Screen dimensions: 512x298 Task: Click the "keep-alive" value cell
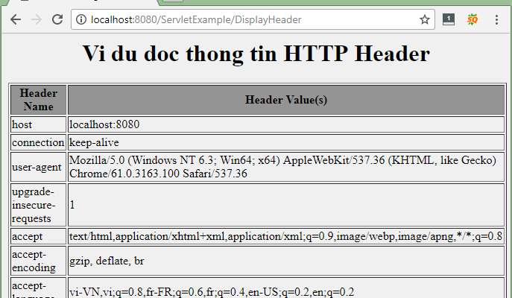(x=94, y=142)
